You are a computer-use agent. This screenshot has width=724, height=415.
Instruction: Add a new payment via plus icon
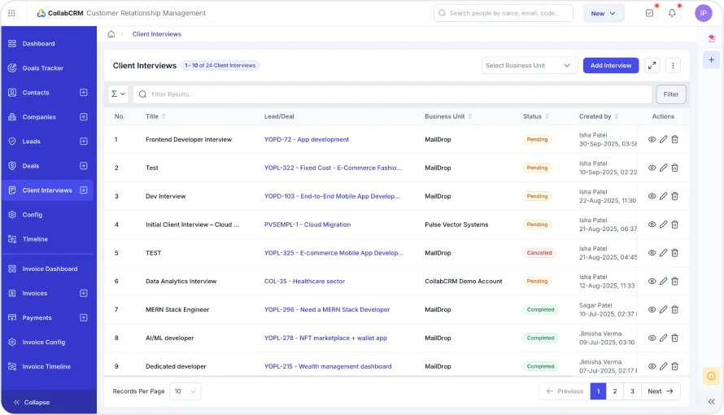point(84,317)
